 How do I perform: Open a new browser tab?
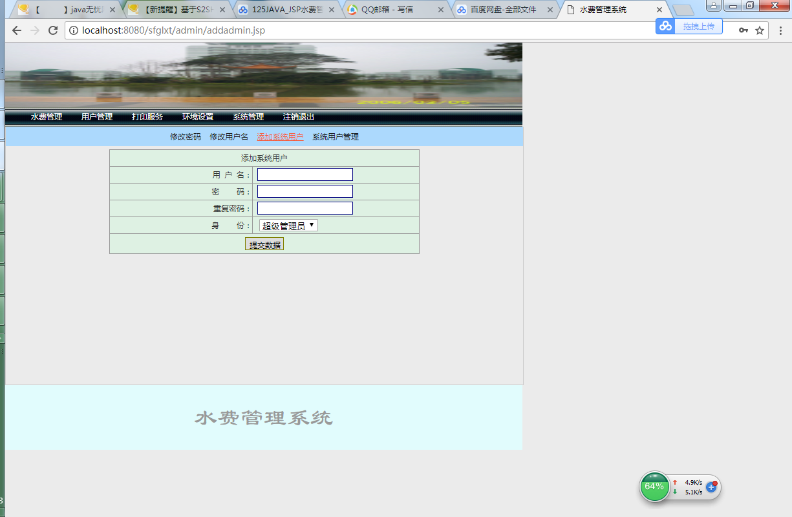[683, 10]
